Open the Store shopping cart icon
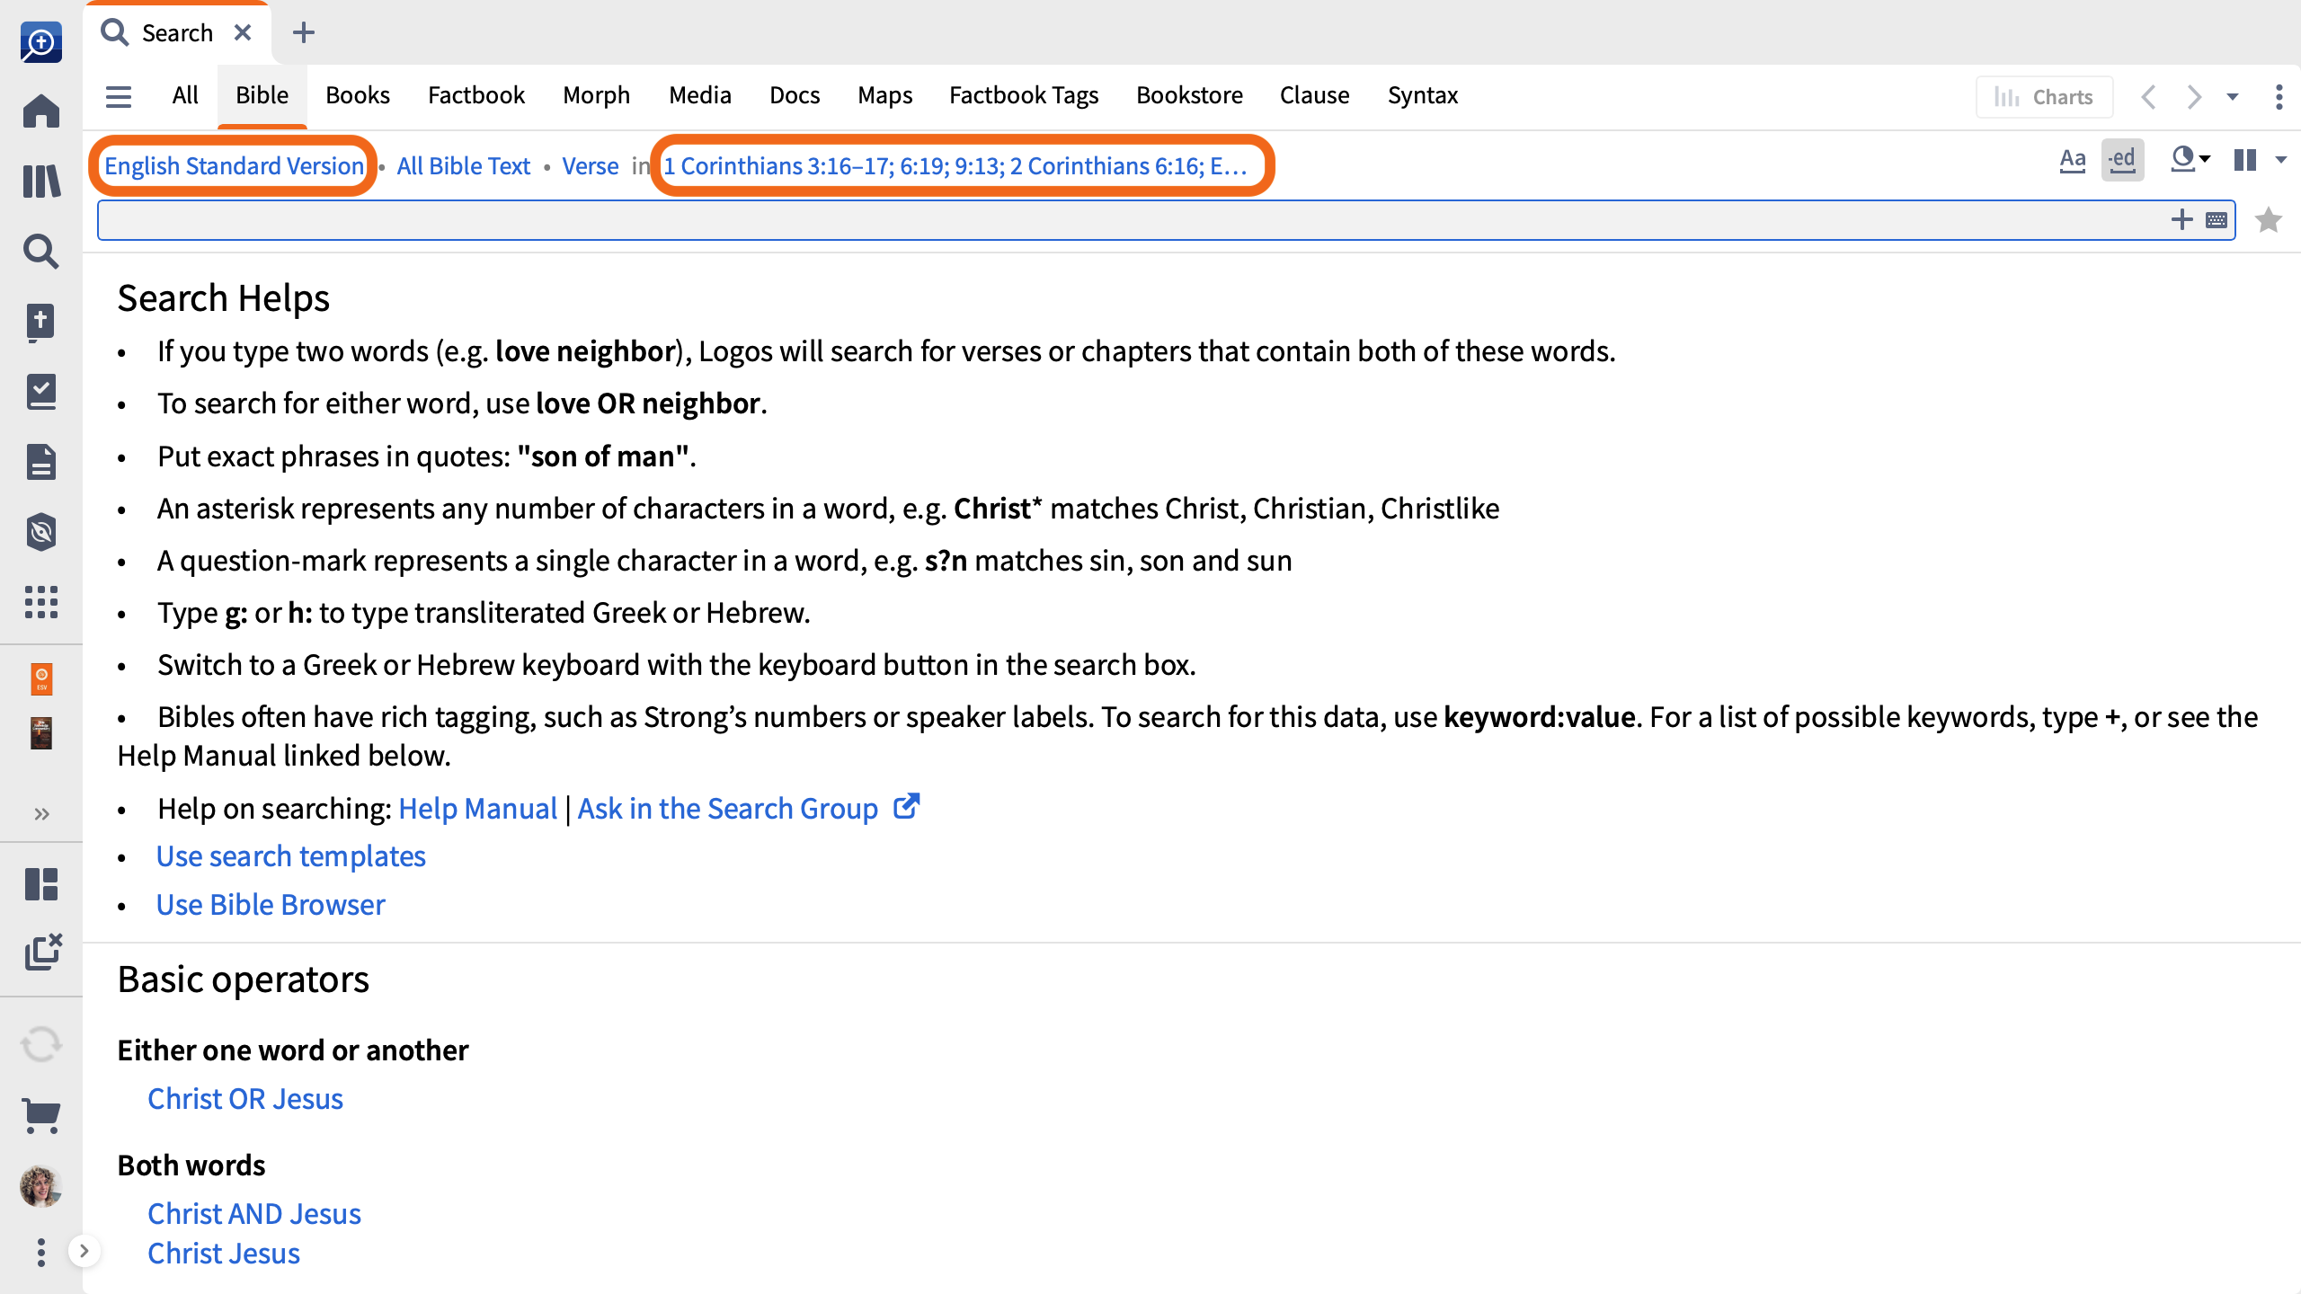Viewport: 2301px width, 1294px height. tap(41, 1115)
